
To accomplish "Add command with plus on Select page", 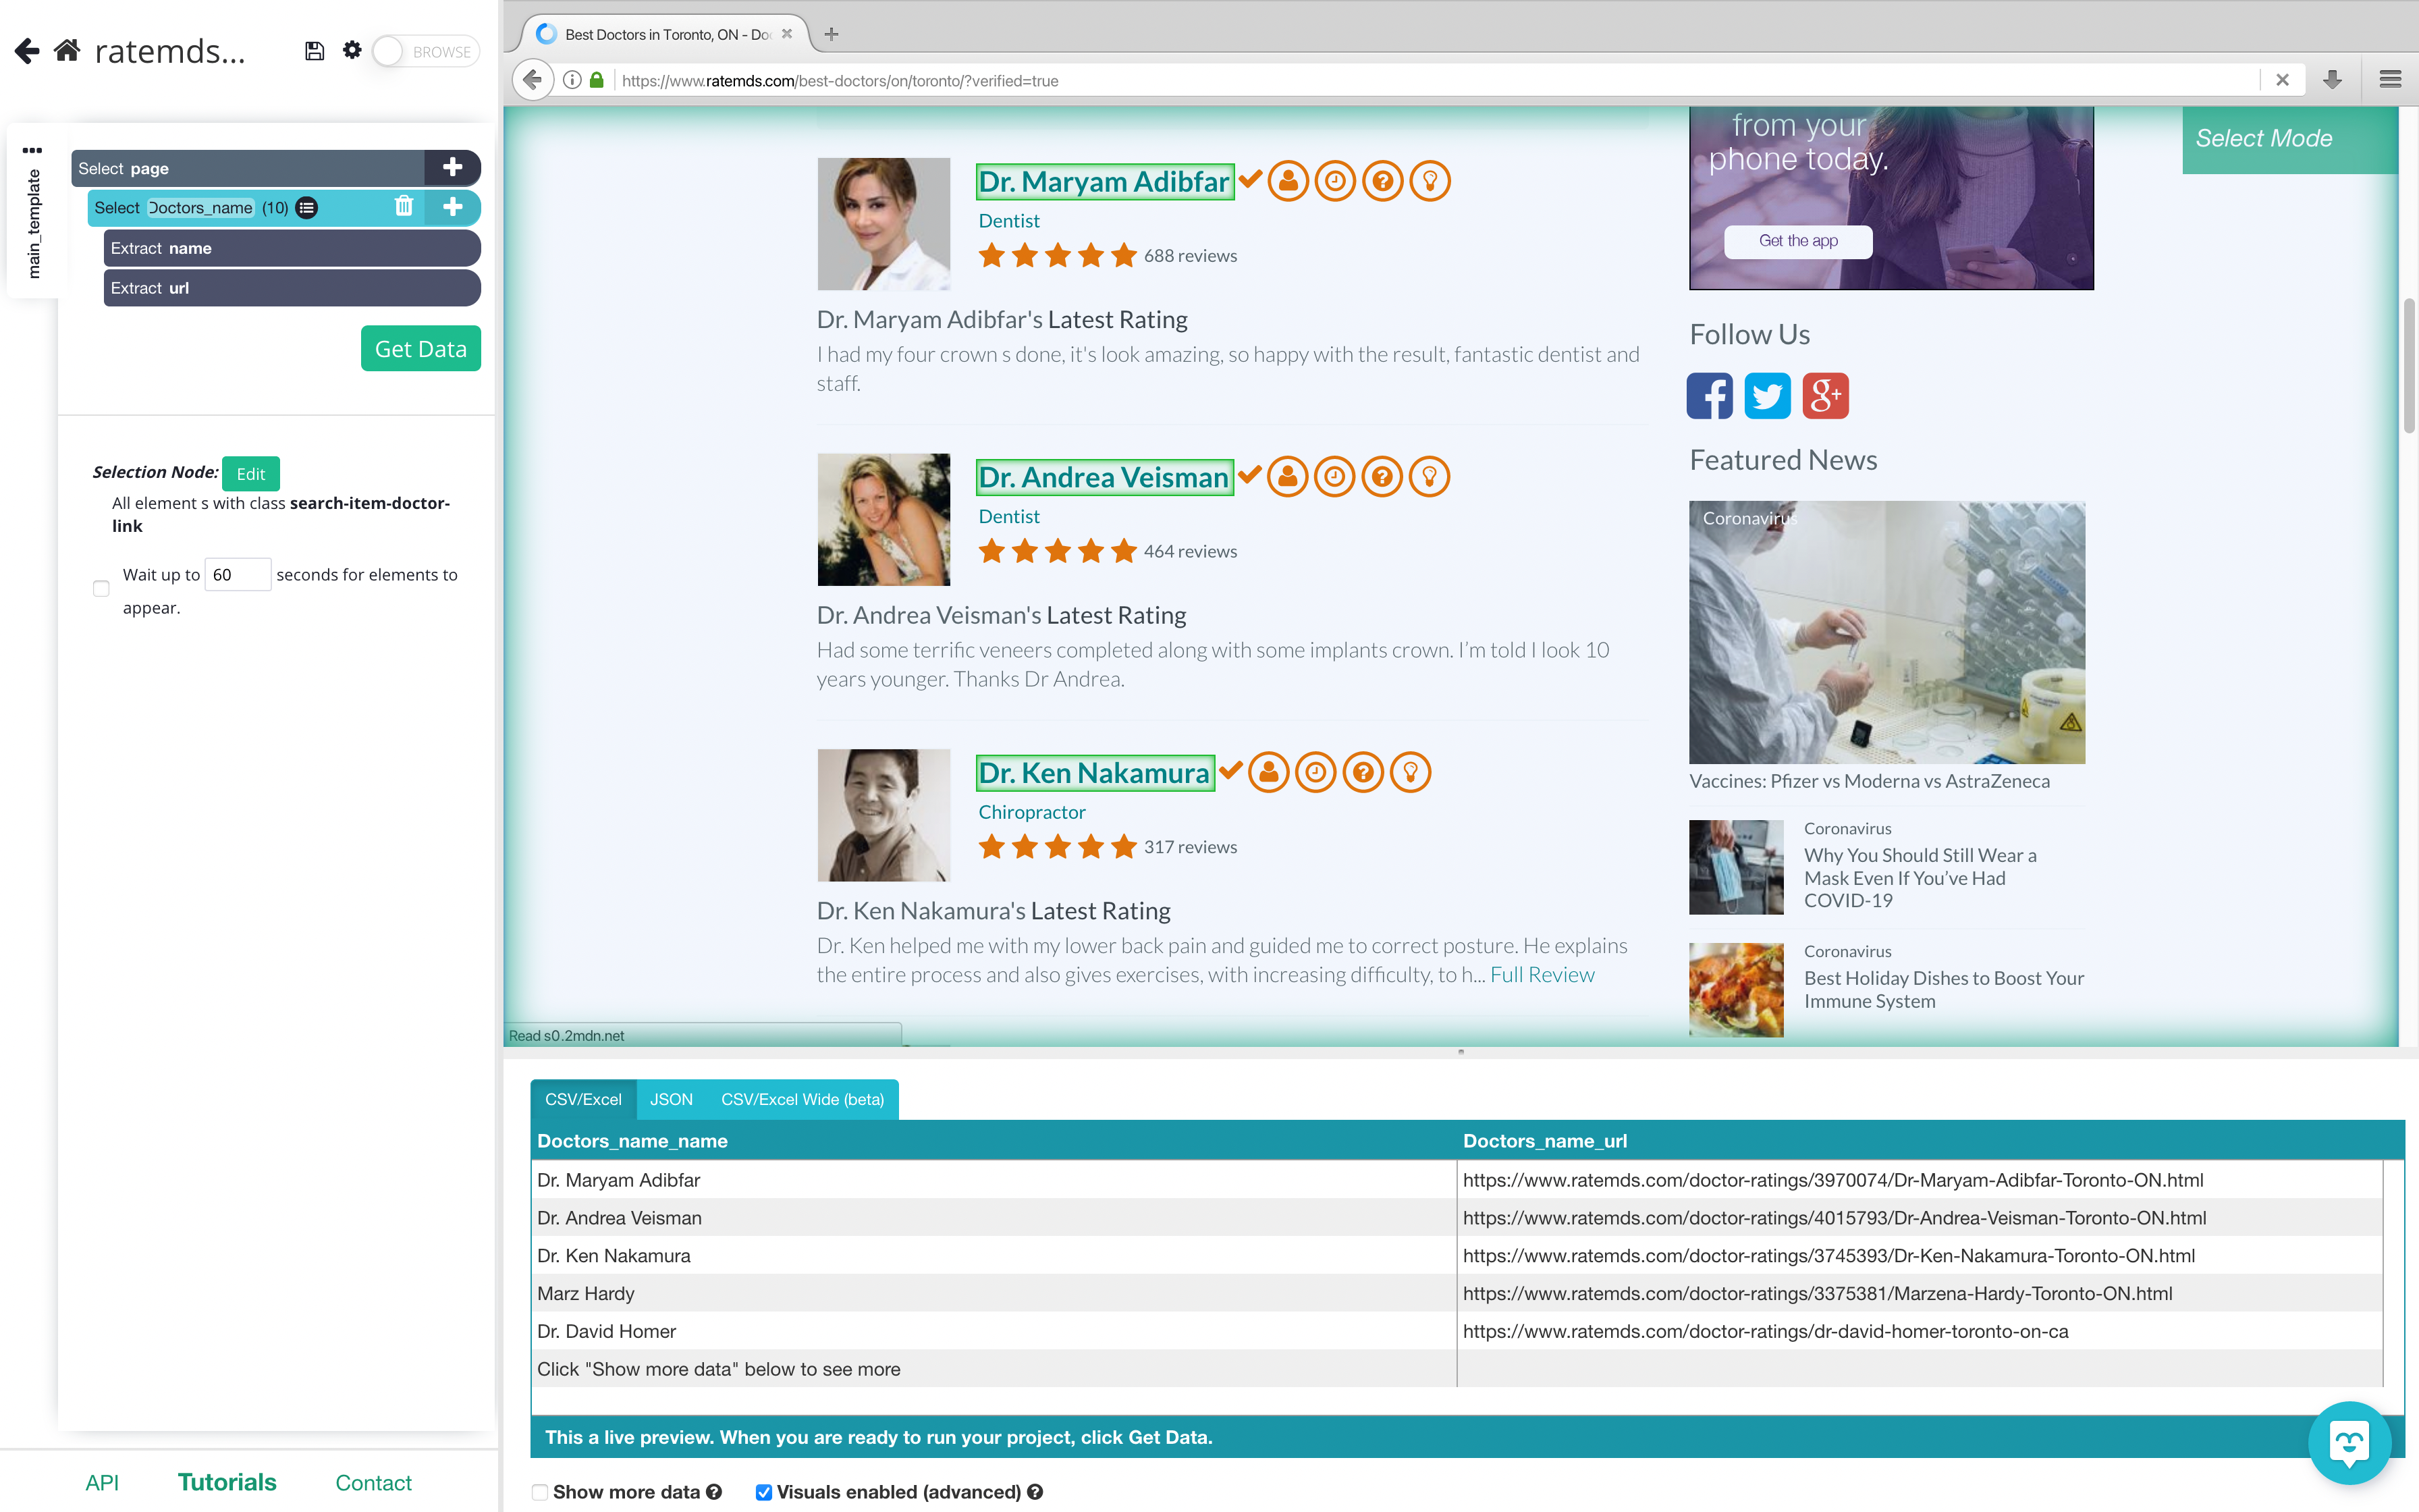I will point(452,167).
